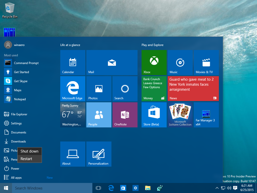This screenshot has height=193, width=257.
Task: Open the volume control in the tray
Action: click(229, 188)
